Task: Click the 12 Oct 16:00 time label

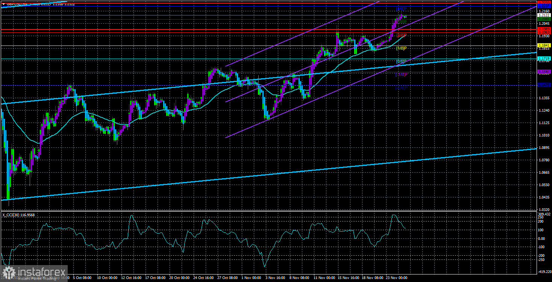Action: pyautogui.click(x=132, y=278)
